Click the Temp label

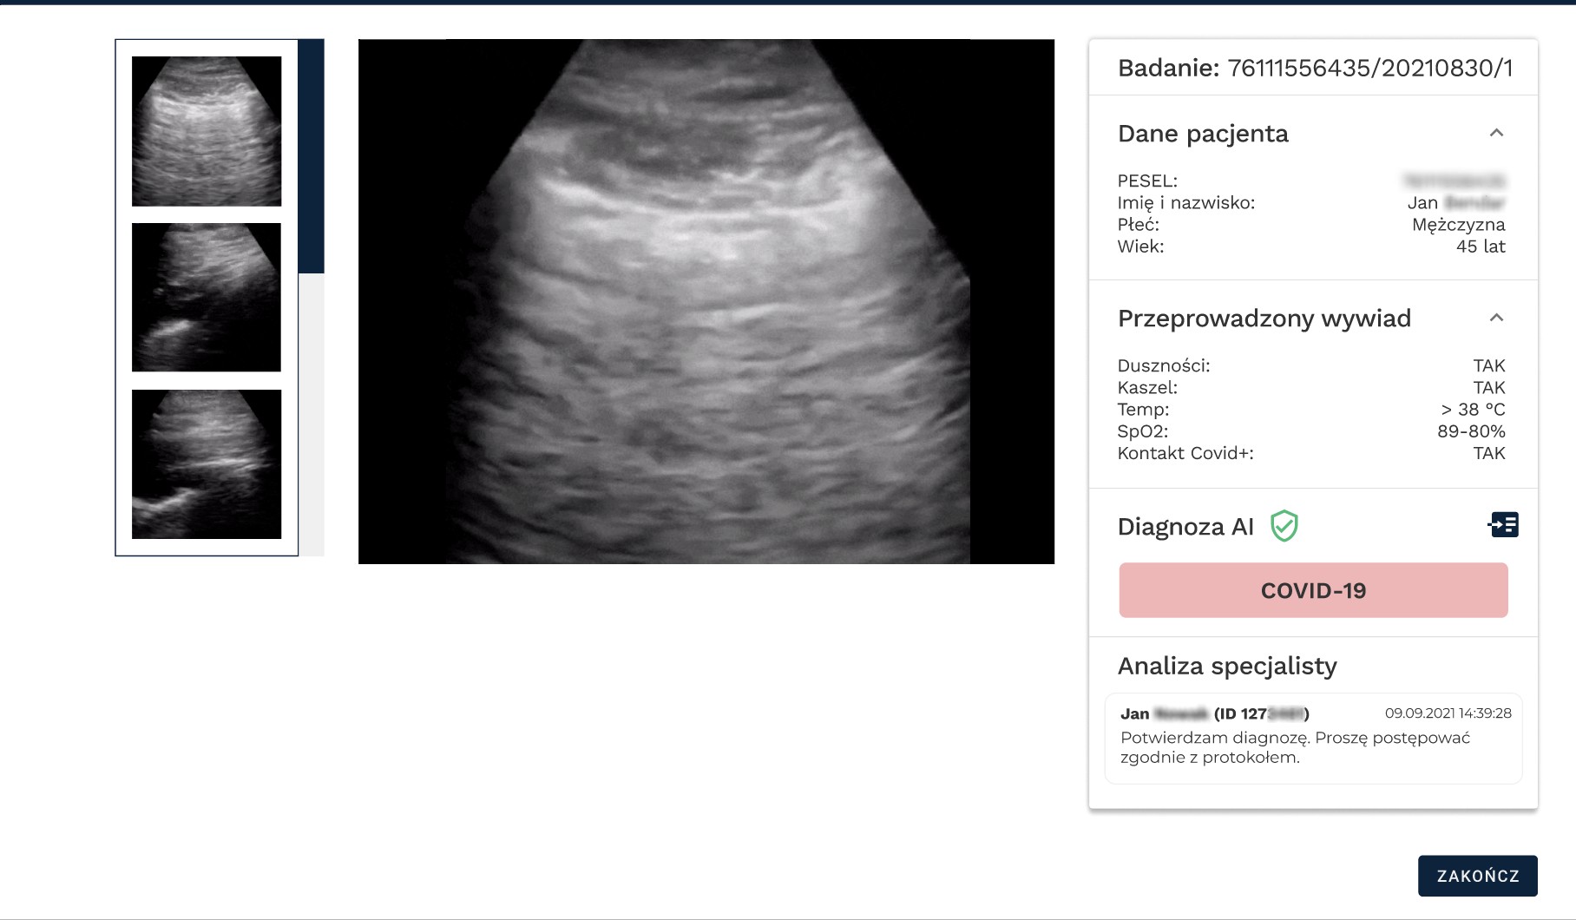pos(1144,410)
